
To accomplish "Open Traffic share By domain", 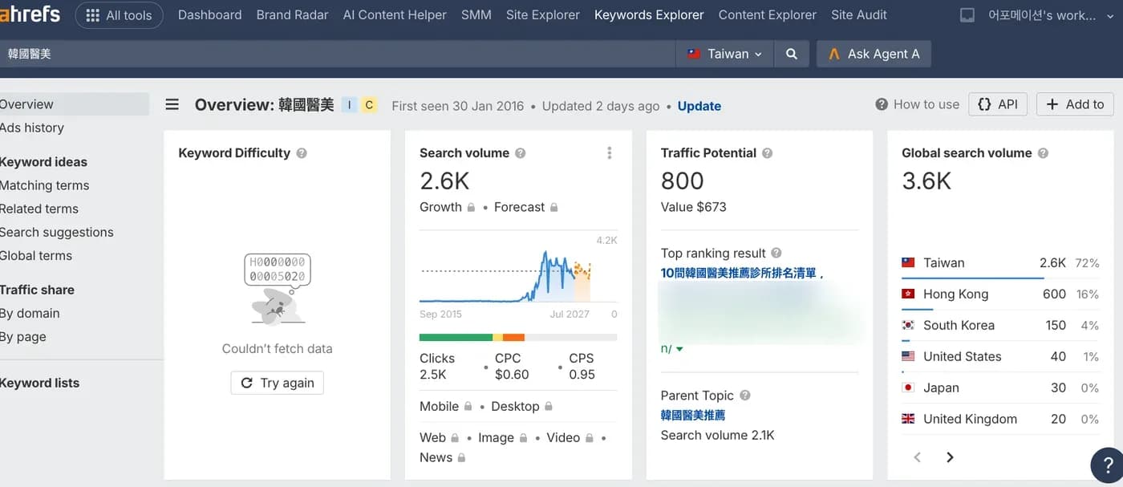I will click(x=30, y=313).
